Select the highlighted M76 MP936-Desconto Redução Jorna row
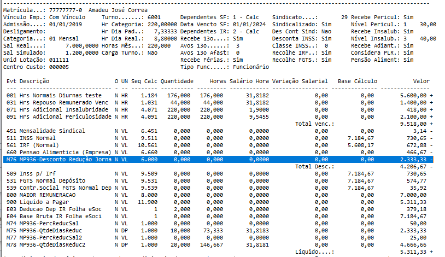Screen dimensions: 445x257 218,159
